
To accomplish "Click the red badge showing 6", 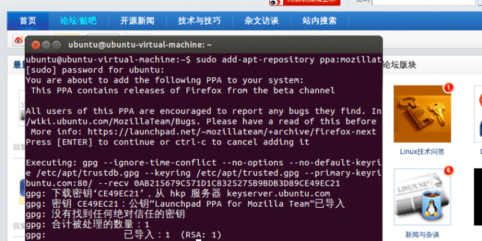I will [x=448, y=171].
